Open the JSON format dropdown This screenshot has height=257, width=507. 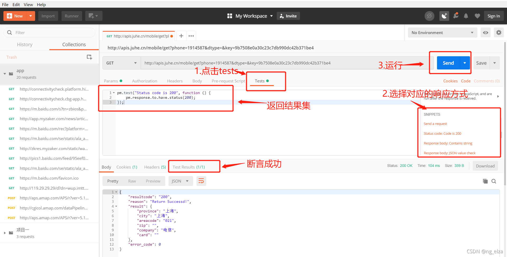coord(181,181)
